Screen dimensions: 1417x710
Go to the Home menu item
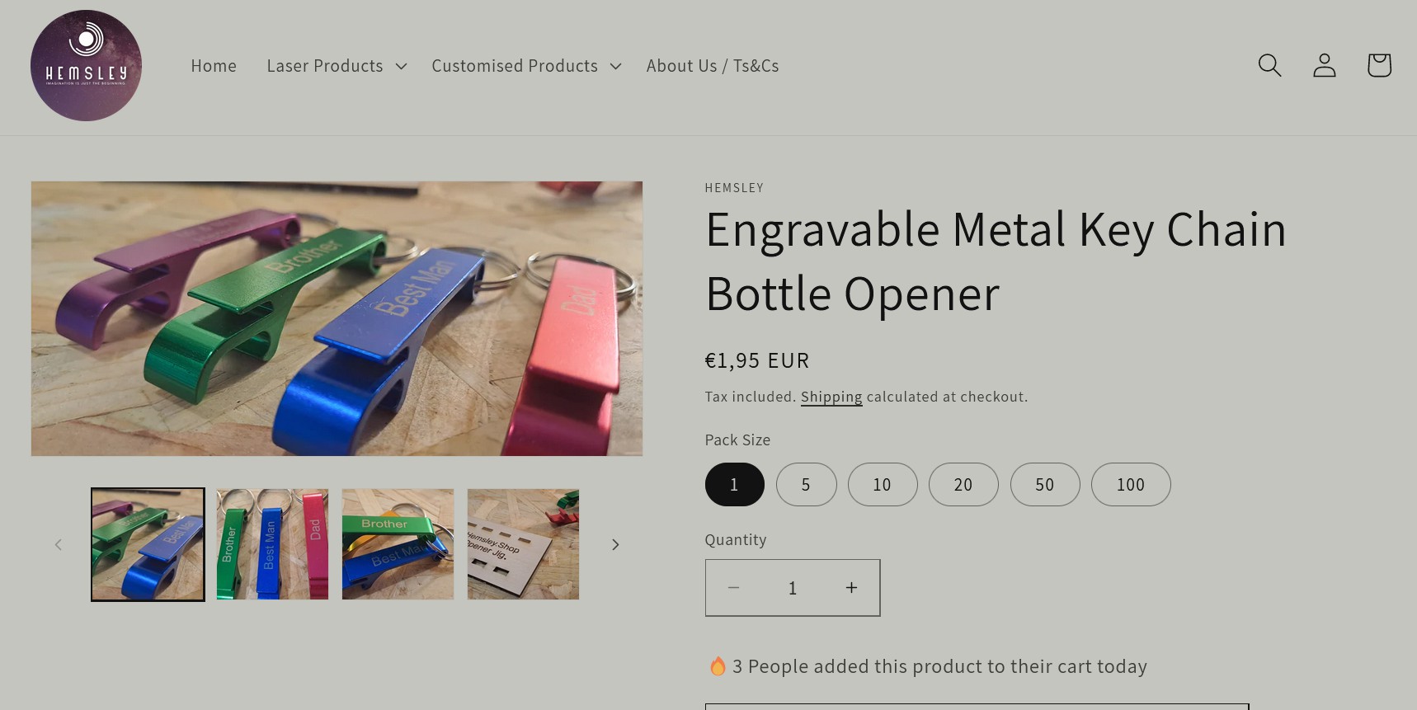tap(214, 65)
